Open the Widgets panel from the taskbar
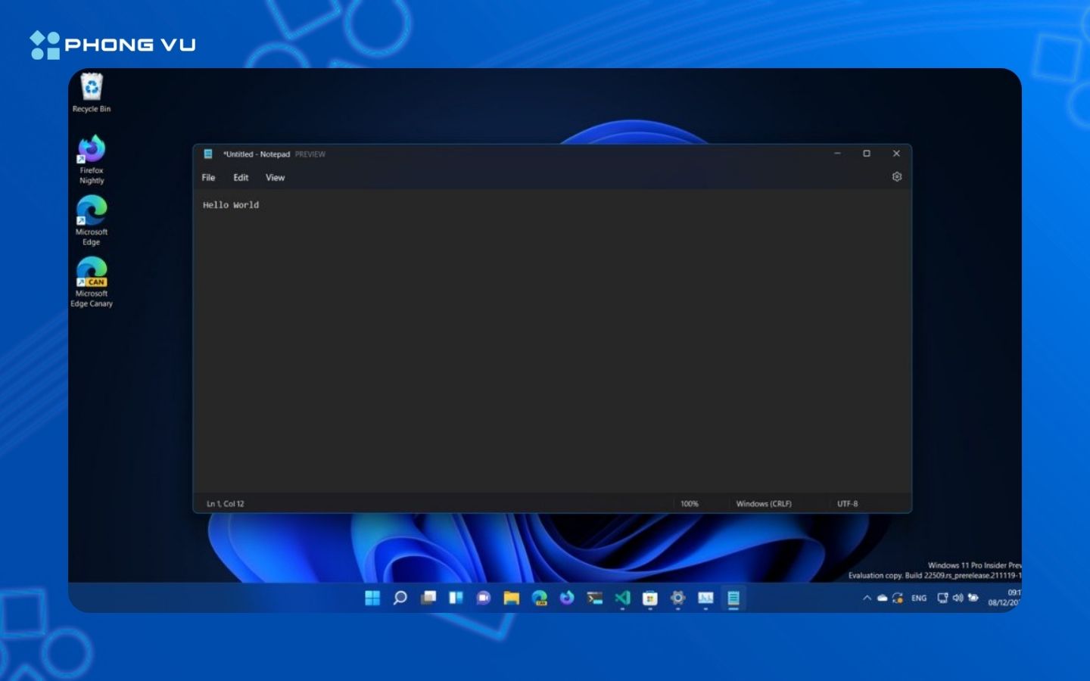 [456, 598]
